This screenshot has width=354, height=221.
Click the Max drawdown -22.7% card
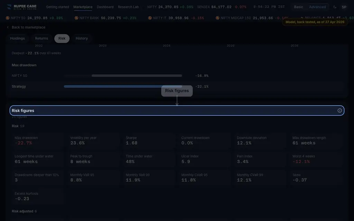(x=37, y=141)
